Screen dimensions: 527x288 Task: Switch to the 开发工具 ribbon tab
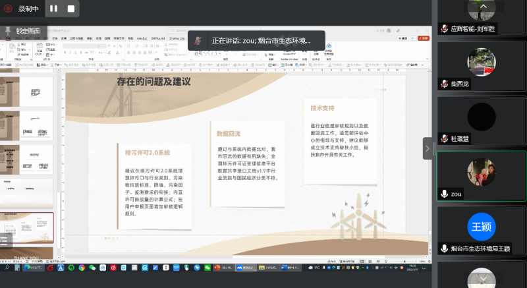pos(119,38)
